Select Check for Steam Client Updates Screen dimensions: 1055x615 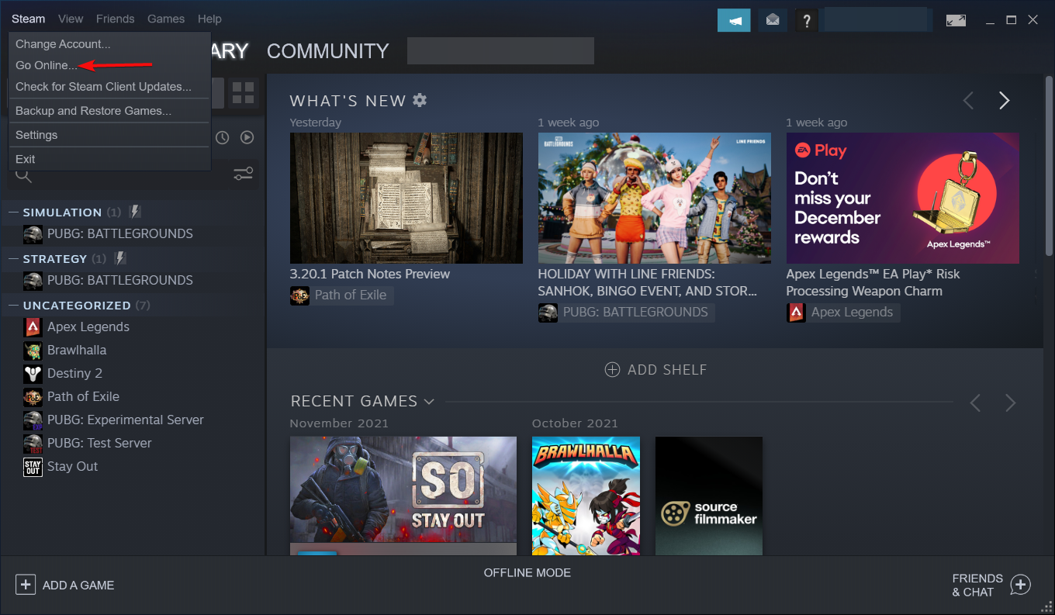tap(109, 86)
